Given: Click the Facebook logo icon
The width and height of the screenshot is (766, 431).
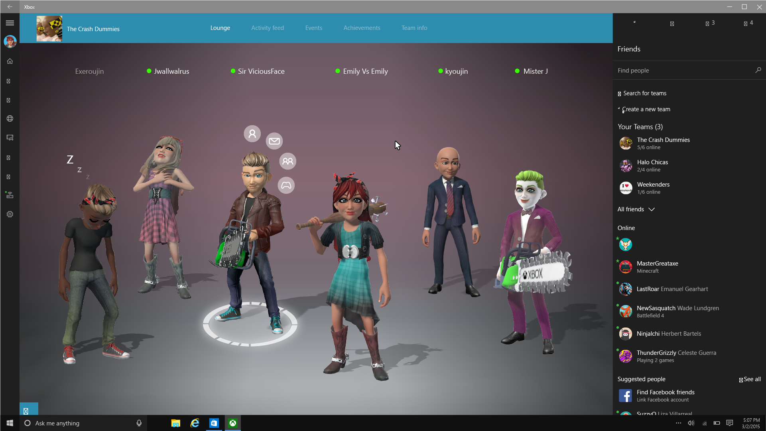Looking at the screenshot, I should [625, 396].
